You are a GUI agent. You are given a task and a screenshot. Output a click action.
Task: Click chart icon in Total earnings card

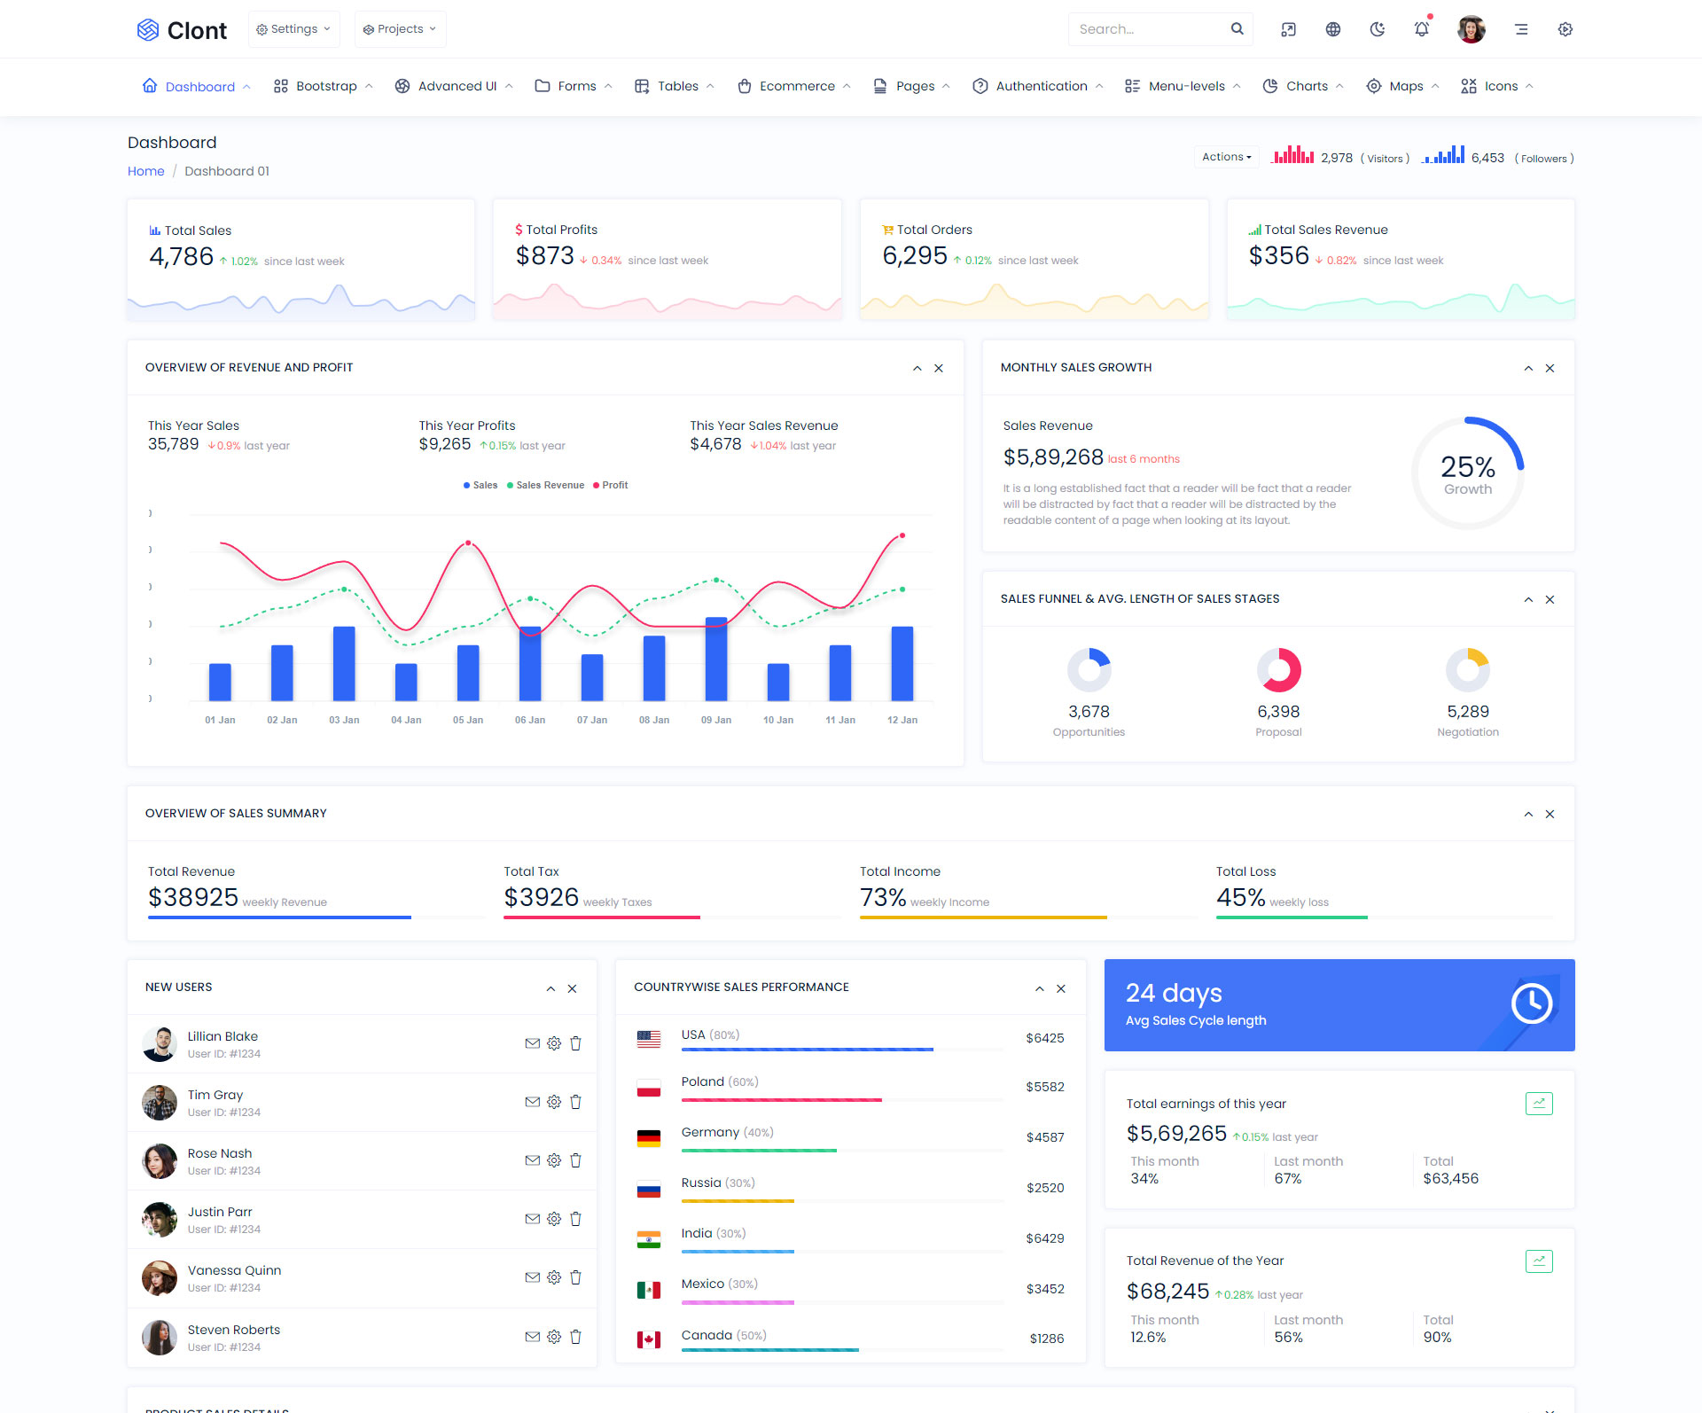[1538, 1104]
